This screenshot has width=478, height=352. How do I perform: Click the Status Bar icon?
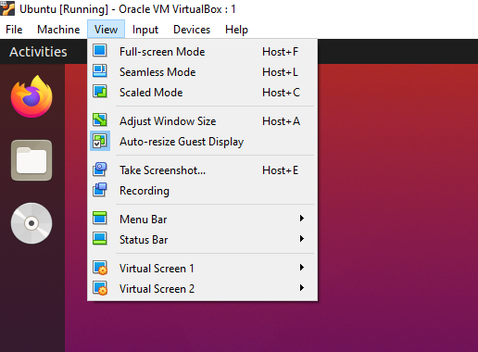100,239
